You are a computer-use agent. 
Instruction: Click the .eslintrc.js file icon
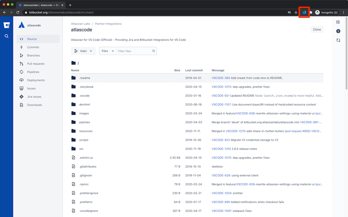coord(73,158)
